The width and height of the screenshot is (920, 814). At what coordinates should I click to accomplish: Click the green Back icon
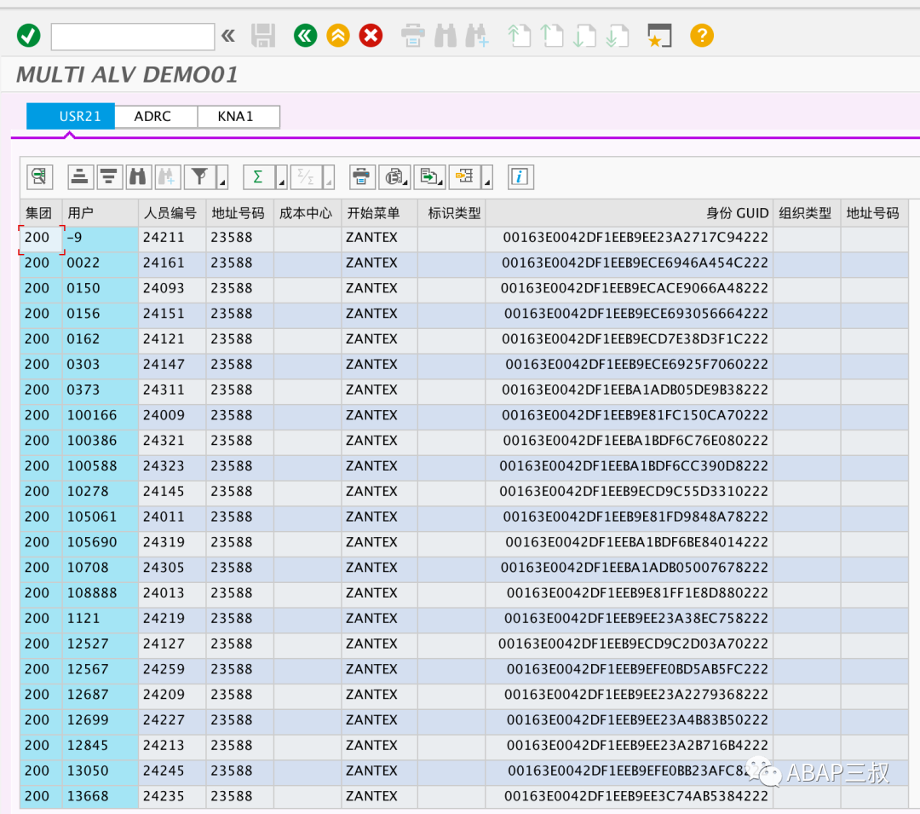click(305, 36)
